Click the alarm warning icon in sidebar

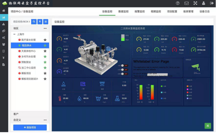point(4,24)
